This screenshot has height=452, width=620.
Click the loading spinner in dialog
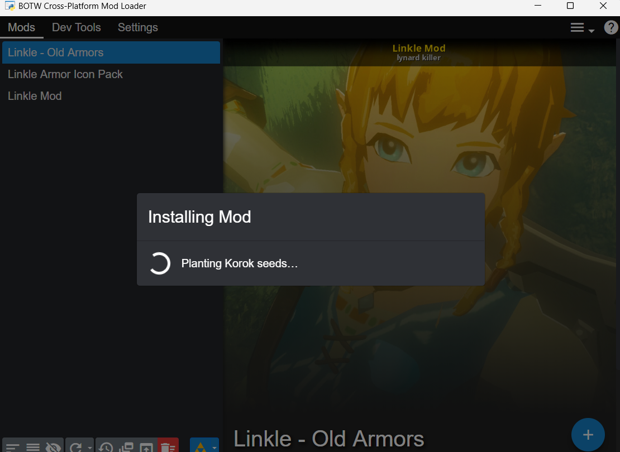click(160, 263)
